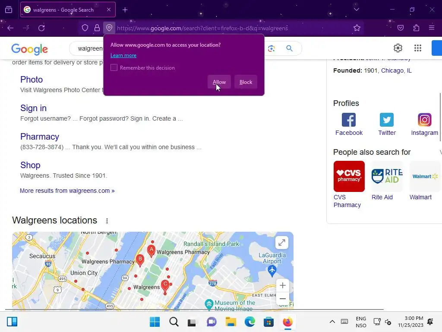
Task: Open the Walgreens Sign in sitelink
Action: coord(33,108)
